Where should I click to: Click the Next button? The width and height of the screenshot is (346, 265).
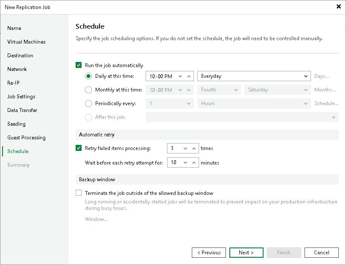click(246, 252)
